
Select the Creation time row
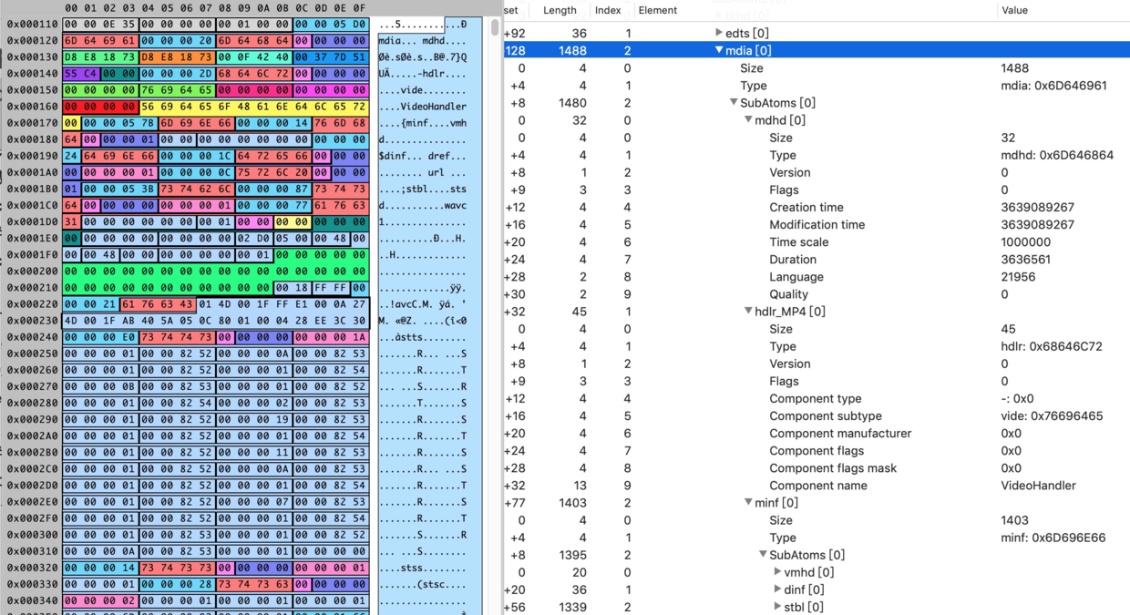click(x=816, y=208)
